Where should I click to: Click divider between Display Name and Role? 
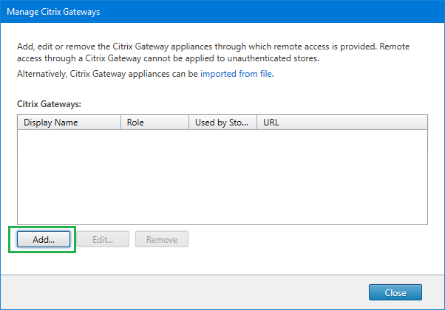tap(120, 123)
